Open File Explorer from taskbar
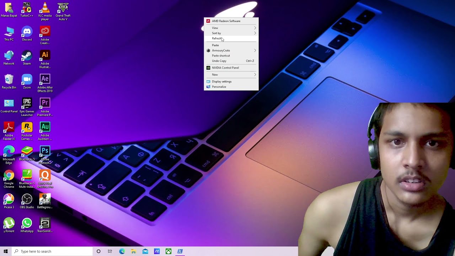Image resolution: width=455 pixels, height=256 pixels. pyautogui.click(x=134, y=251)
